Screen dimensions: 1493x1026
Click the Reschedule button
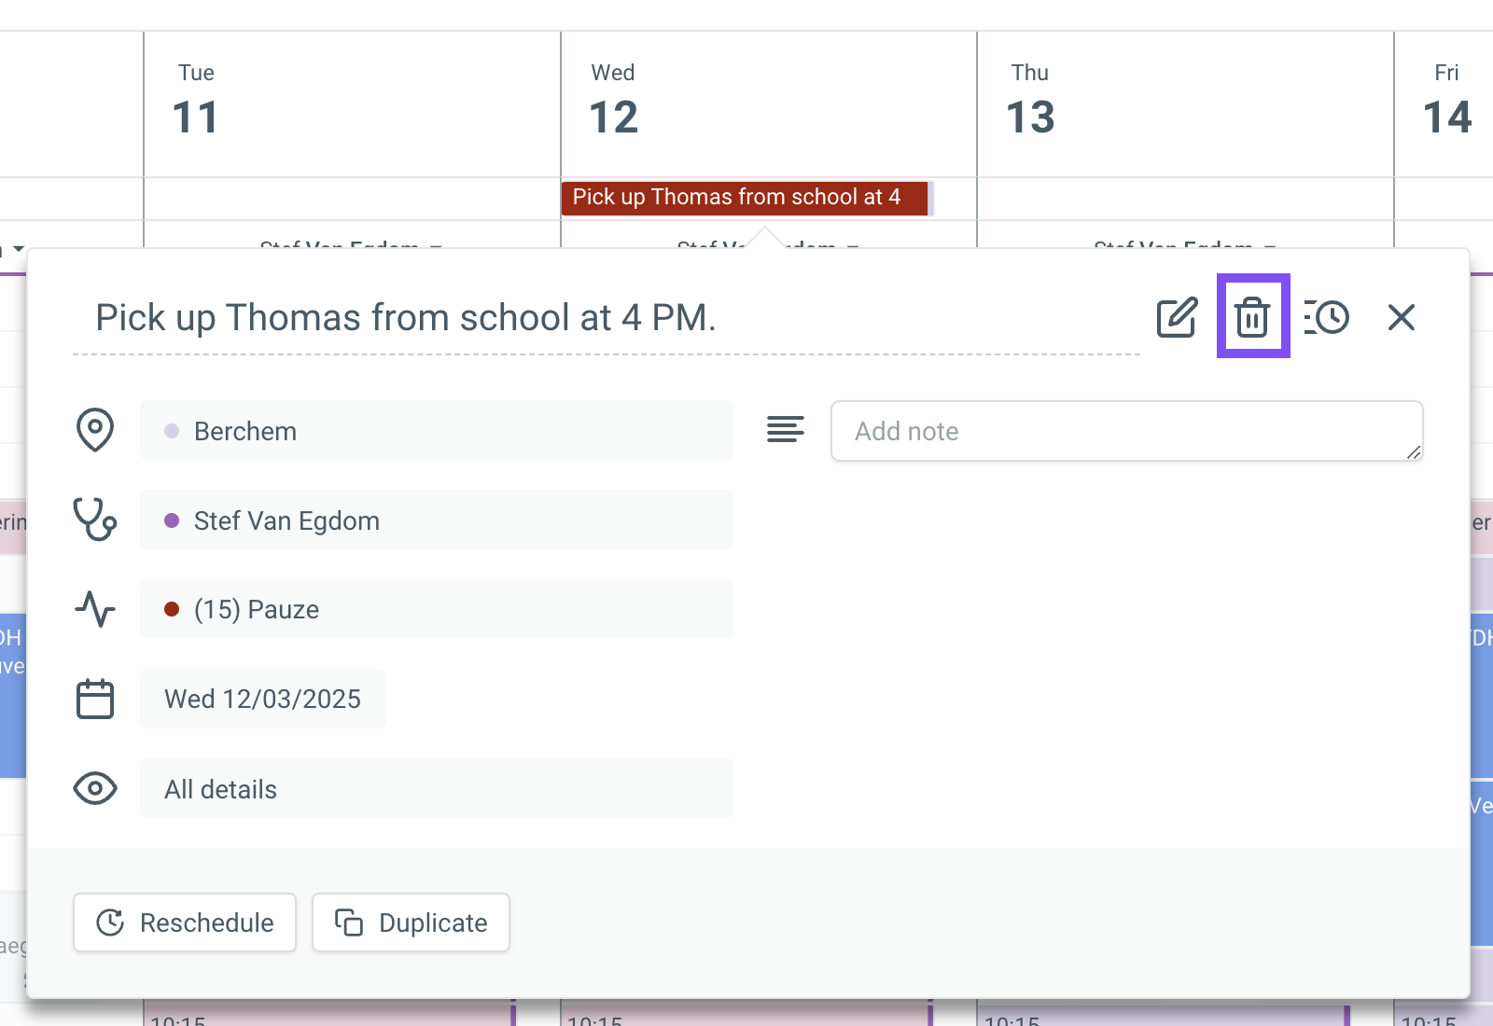(x=185, y=922)
